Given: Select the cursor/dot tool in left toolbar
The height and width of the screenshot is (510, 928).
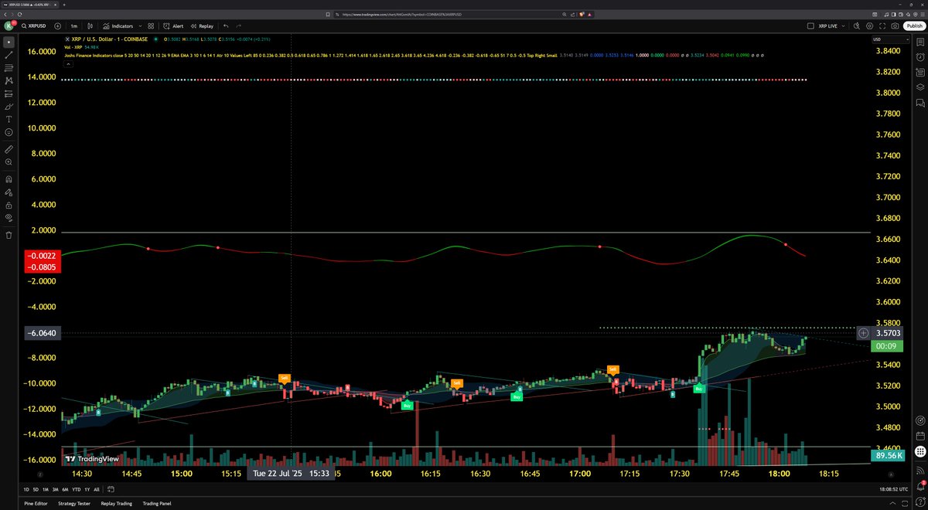Looking at the screenshot, I should tap(9, 42).
